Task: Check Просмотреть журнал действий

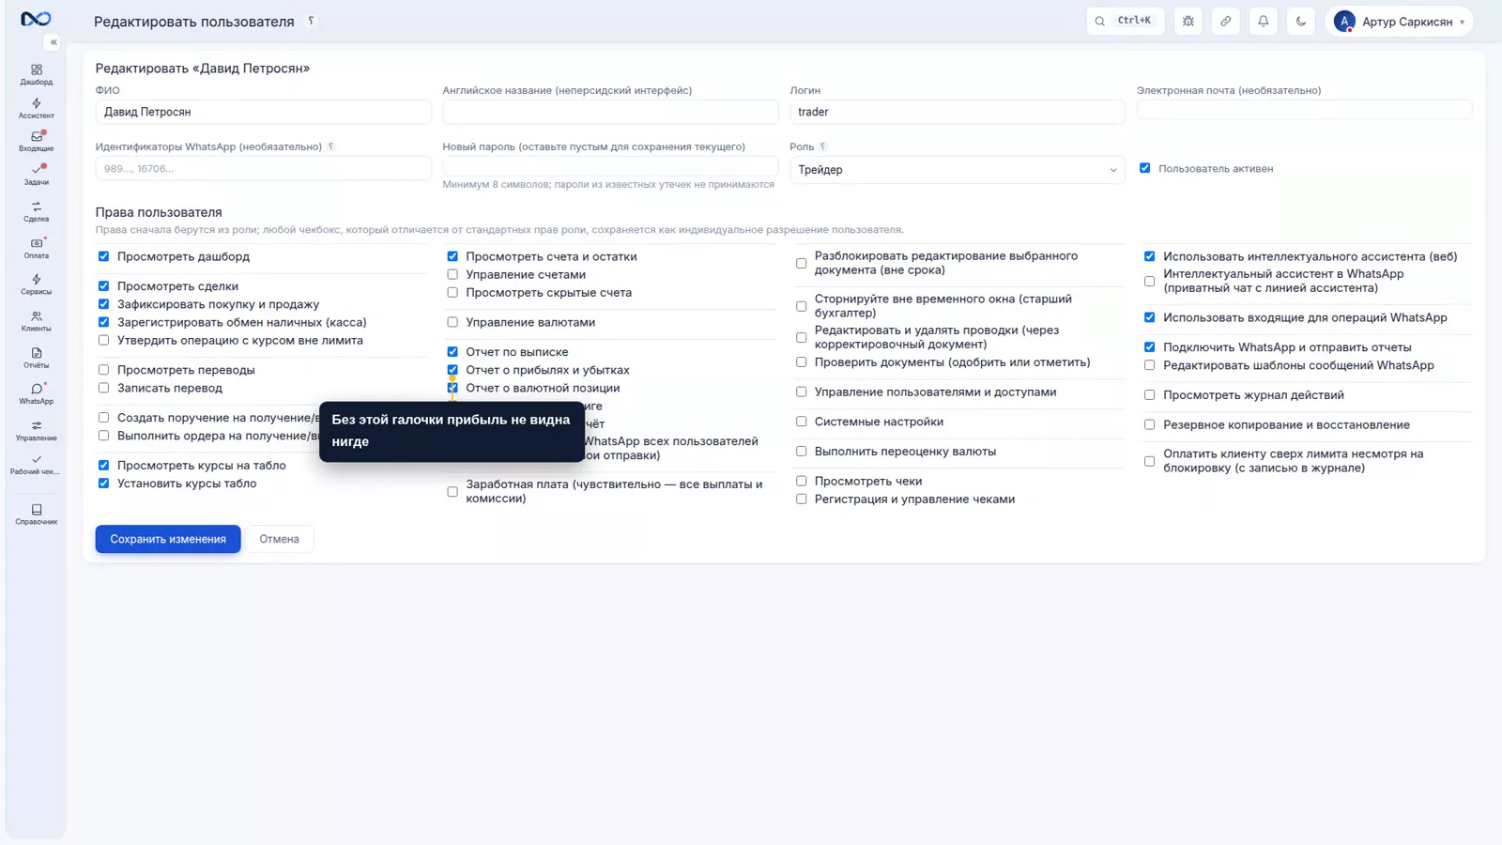Action: pyautogui.click(x=1149, y=395)
